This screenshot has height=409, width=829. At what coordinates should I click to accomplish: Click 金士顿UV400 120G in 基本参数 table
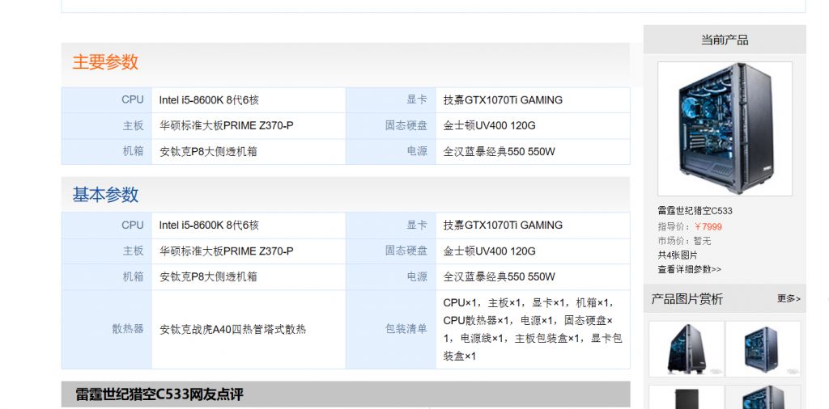point(489,251)
